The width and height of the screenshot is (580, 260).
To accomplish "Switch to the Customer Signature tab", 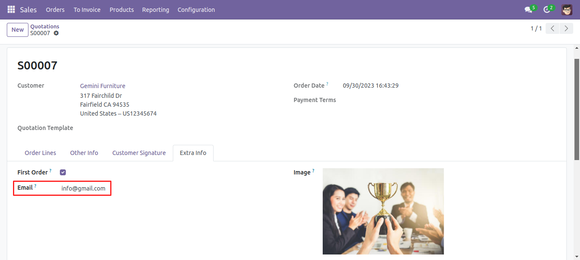I will coord(139,153).
